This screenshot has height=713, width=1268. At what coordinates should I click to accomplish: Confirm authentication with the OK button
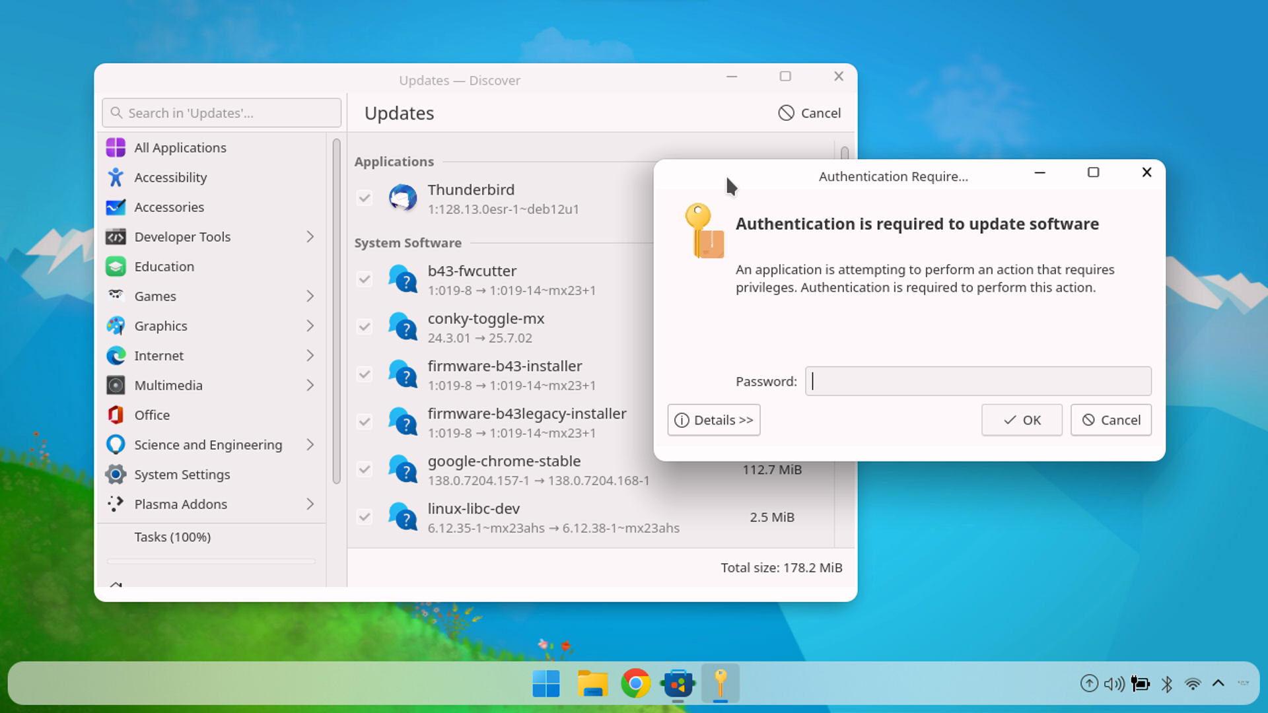pyautogui.click(x=1022, y=420)
